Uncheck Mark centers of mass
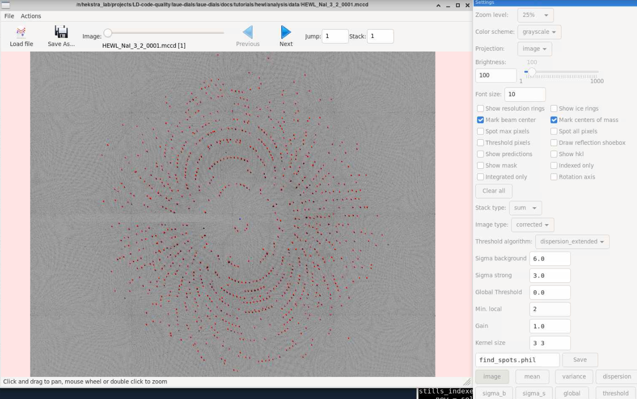 pos(554,120)
